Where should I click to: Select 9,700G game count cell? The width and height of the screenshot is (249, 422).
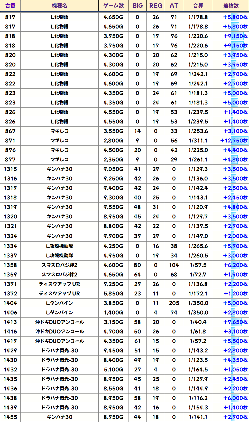click(x=113, y=236)
